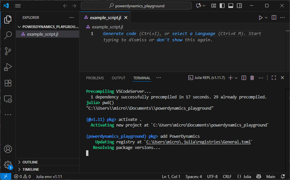Viewport: 290px width, 180px height.
Task: Open the Source Control view
Action: pyautogui.click(x=8, y=51)
